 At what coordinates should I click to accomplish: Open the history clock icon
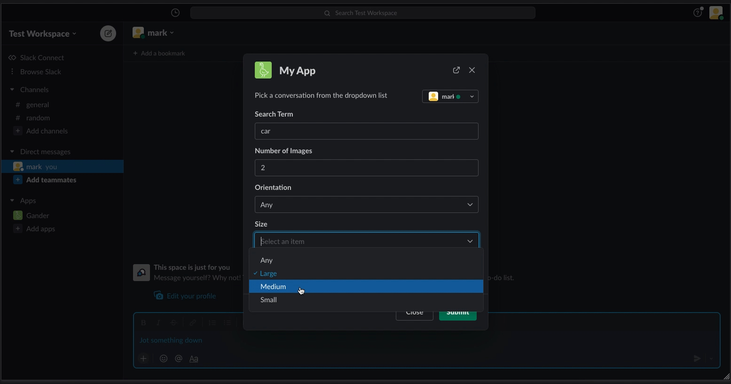175,13
